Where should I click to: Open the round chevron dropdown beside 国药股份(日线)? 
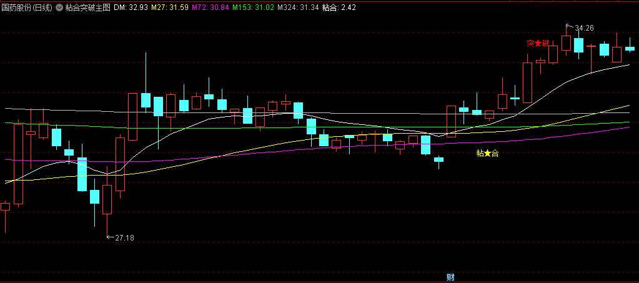click(x=59, y=7)
